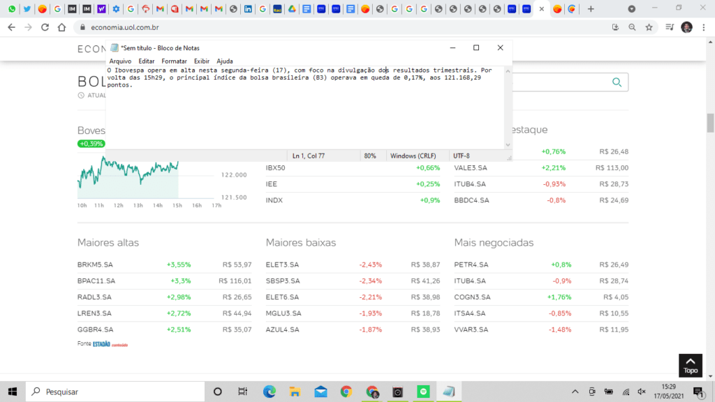The height and width of the screenshot is (402, 715).
Task: Open Cortana circle on the taskbar
Action: (x=218, y=392)
